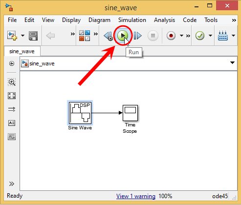
Task: Click sine_wave in the breadcrumb path
Action: [x=42, y=63]
